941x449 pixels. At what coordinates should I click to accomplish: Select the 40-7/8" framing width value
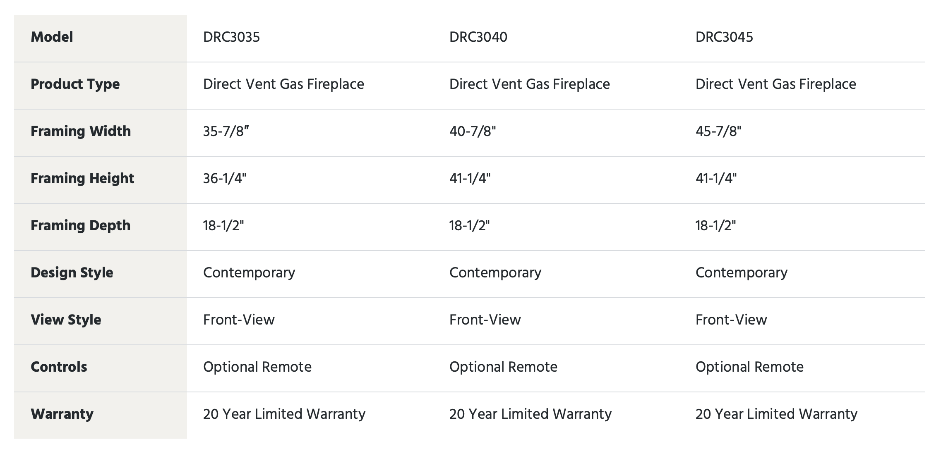tap(473, 131)
